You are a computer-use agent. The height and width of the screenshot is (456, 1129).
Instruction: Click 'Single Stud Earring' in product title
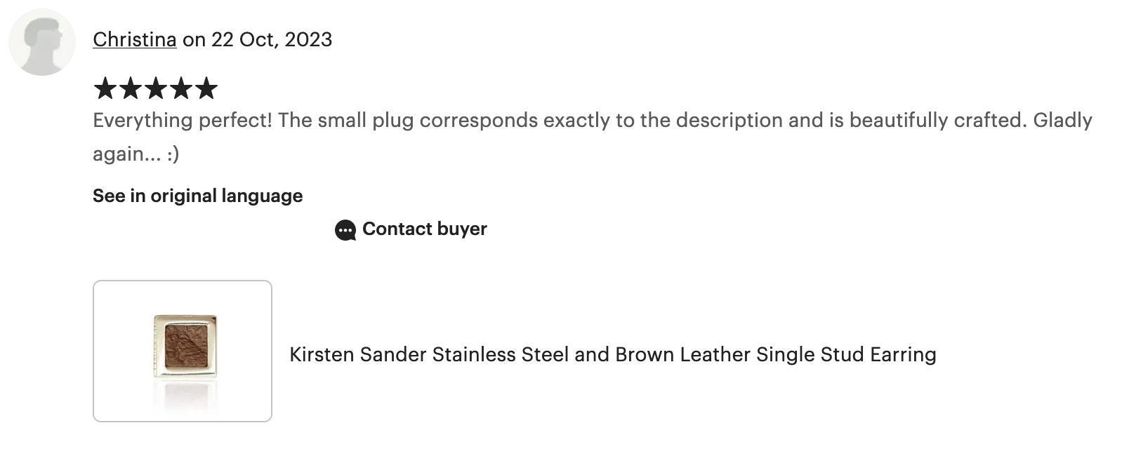[846, 354]
